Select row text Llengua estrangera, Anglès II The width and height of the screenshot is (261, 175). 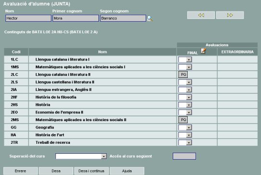coord(63,90)
